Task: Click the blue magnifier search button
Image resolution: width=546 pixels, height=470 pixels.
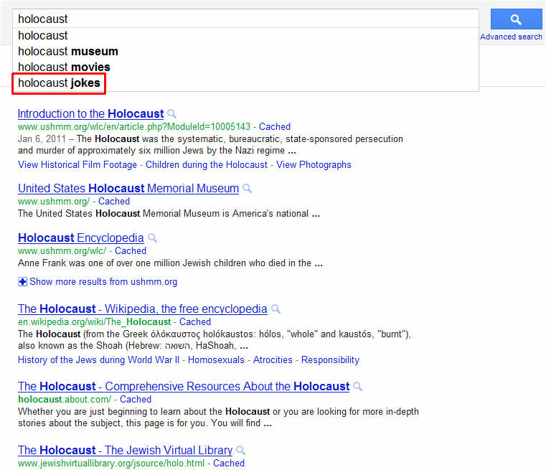Action: pos(516,19)
